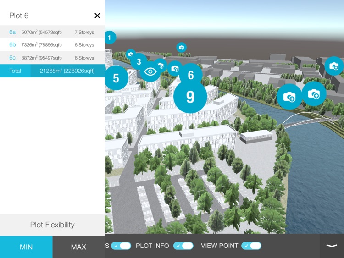Toggle the partially hidden leftmost switch

click(x=121, y=246)
